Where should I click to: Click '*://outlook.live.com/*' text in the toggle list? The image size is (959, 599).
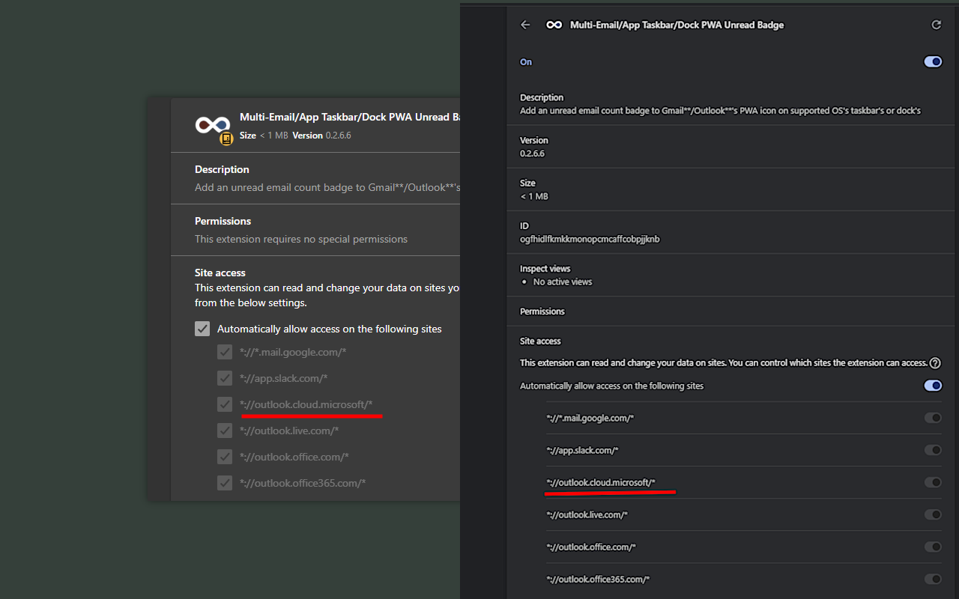587,514
